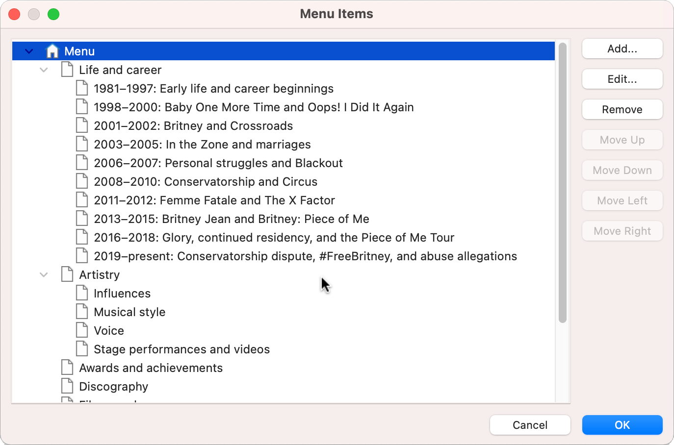Select 2008–2010: Conservatorship and Circus item
This screenshot has width=674, height=445.
(x=206, y=181)
